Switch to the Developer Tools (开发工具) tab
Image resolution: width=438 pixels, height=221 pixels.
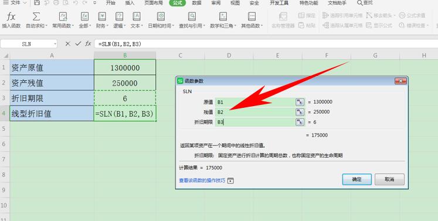(279, 3)
